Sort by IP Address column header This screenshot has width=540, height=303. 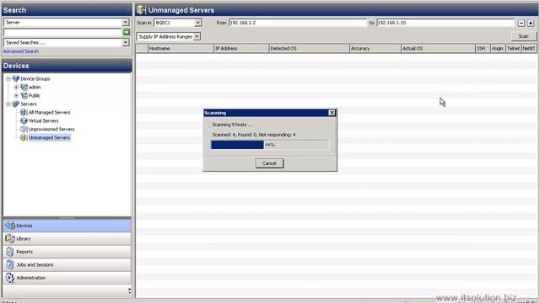241,49
